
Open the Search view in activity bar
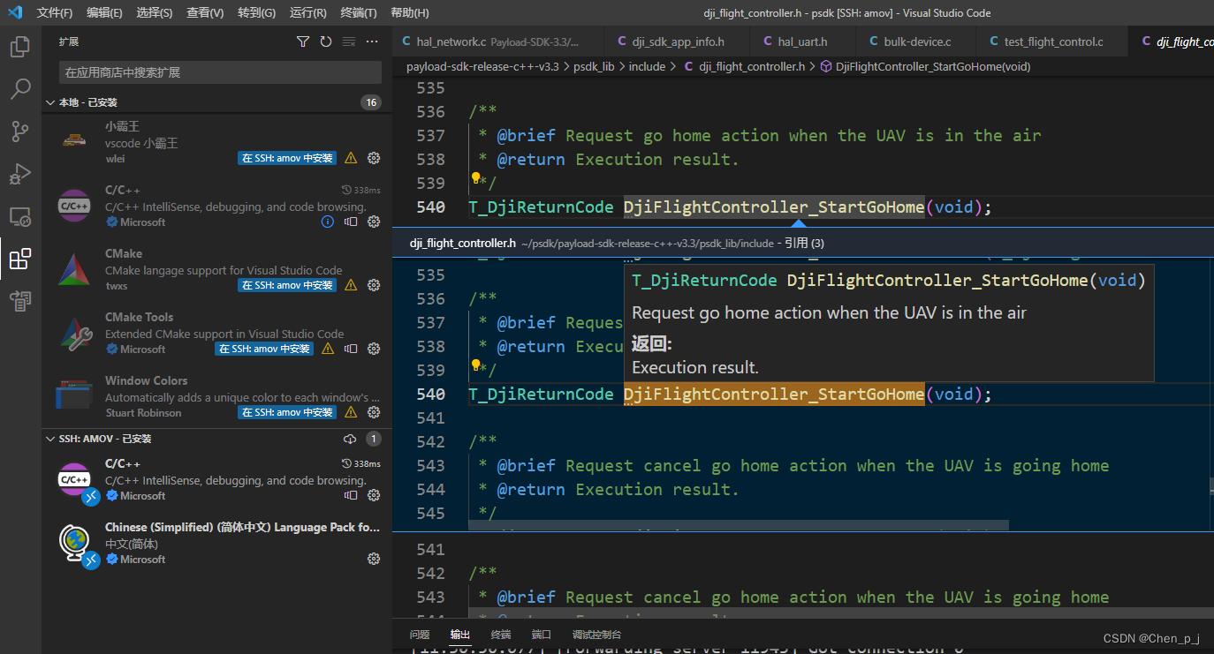tap(19, 89)
